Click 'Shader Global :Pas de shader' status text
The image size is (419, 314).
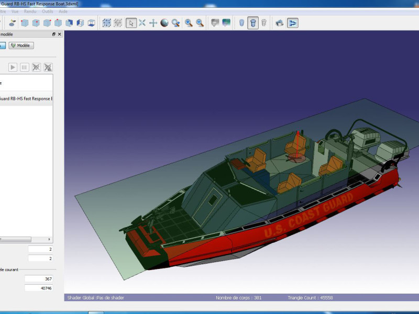(96, 297)
